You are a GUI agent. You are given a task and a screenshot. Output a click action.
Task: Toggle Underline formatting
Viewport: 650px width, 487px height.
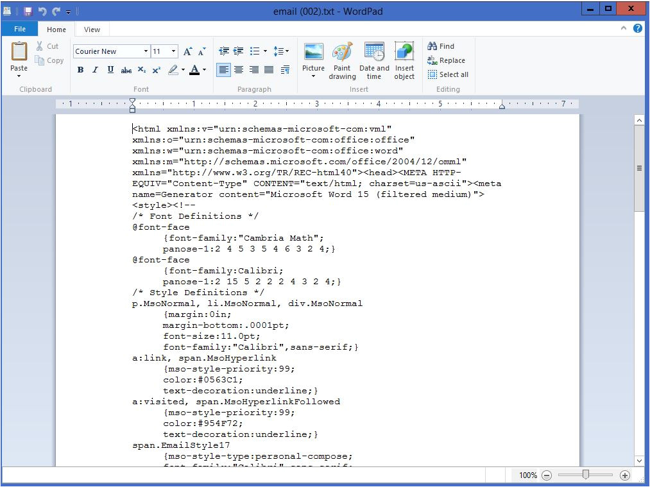pos(110,70)
